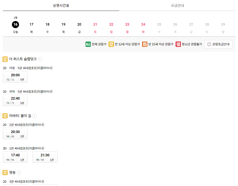Click 12 rating badge beside 아바타: 물의 길

tap(5, 116)
